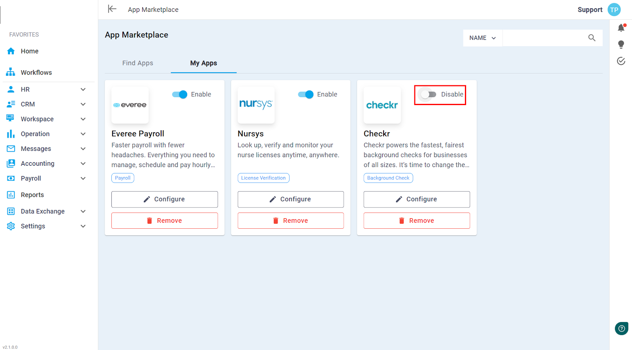Open the notifications bell icon
This screenshot has height=350, width=632.
click(x=621, y=28)
